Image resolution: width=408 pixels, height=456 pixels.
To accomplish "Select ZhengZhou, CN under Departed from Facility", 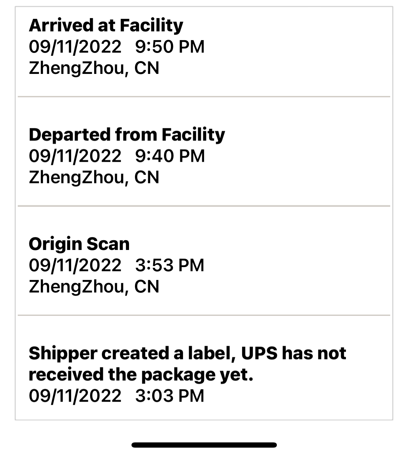I will [94, 177].
